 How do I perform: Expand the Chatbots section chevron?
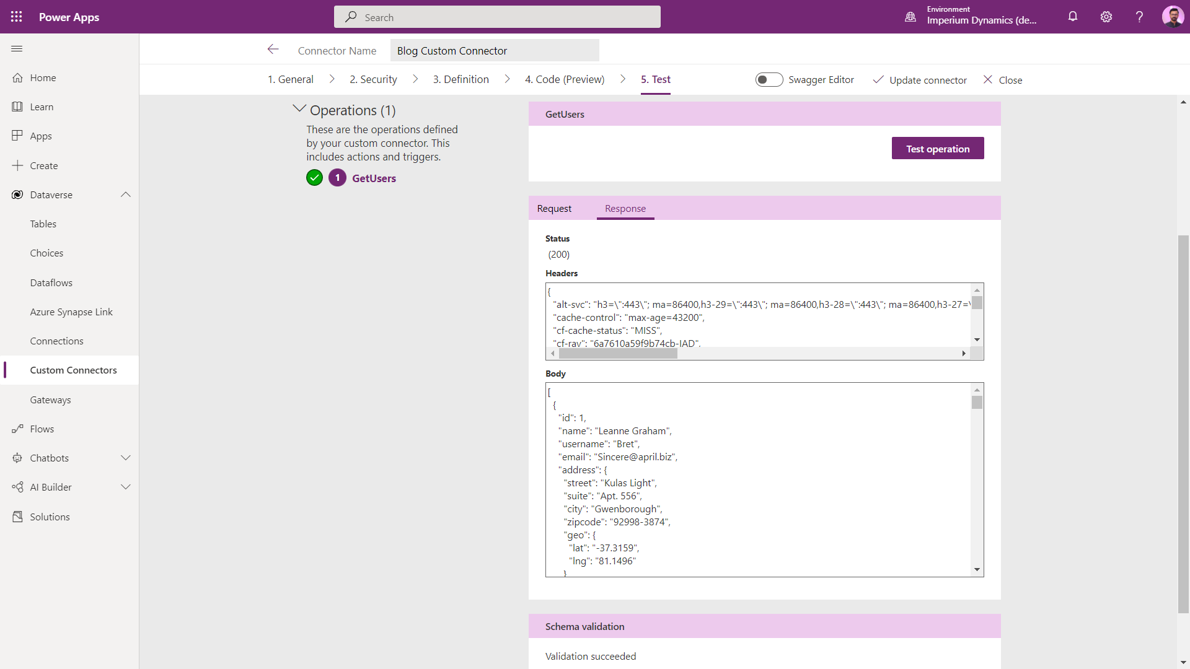[126, 458]
